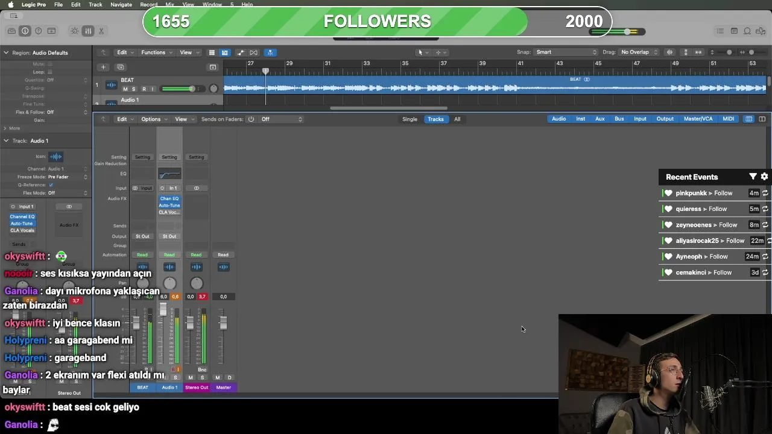This screenshot has width=772, height=434.
Task: Open the Toolbar toggle icon
Action: 52,31
